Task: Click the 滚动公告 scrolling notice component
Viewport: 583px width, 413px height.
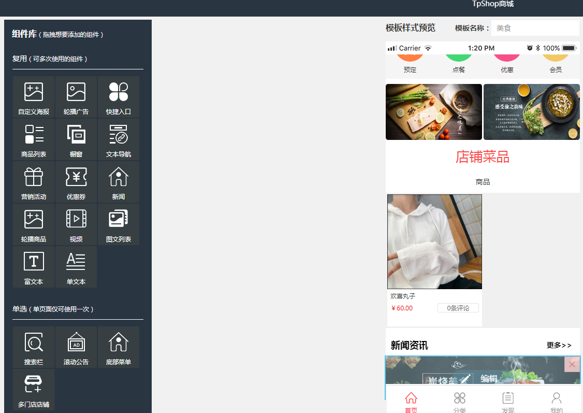Action: pyautogui.click(x=76, y=347)
